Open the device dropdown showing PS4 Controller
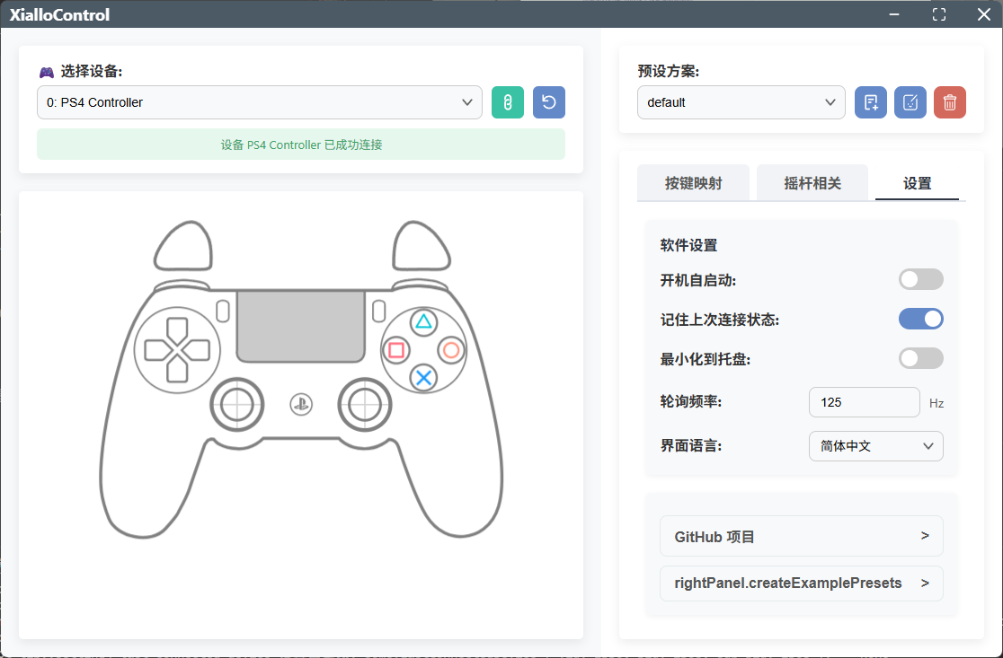 click(x=260, y=102)
